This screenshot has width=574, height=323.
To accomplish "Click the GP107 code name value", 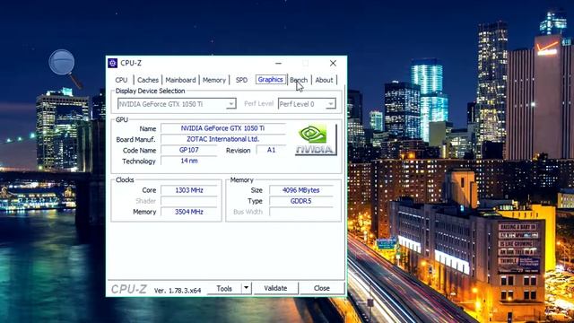I will click(x=189, y=150).
